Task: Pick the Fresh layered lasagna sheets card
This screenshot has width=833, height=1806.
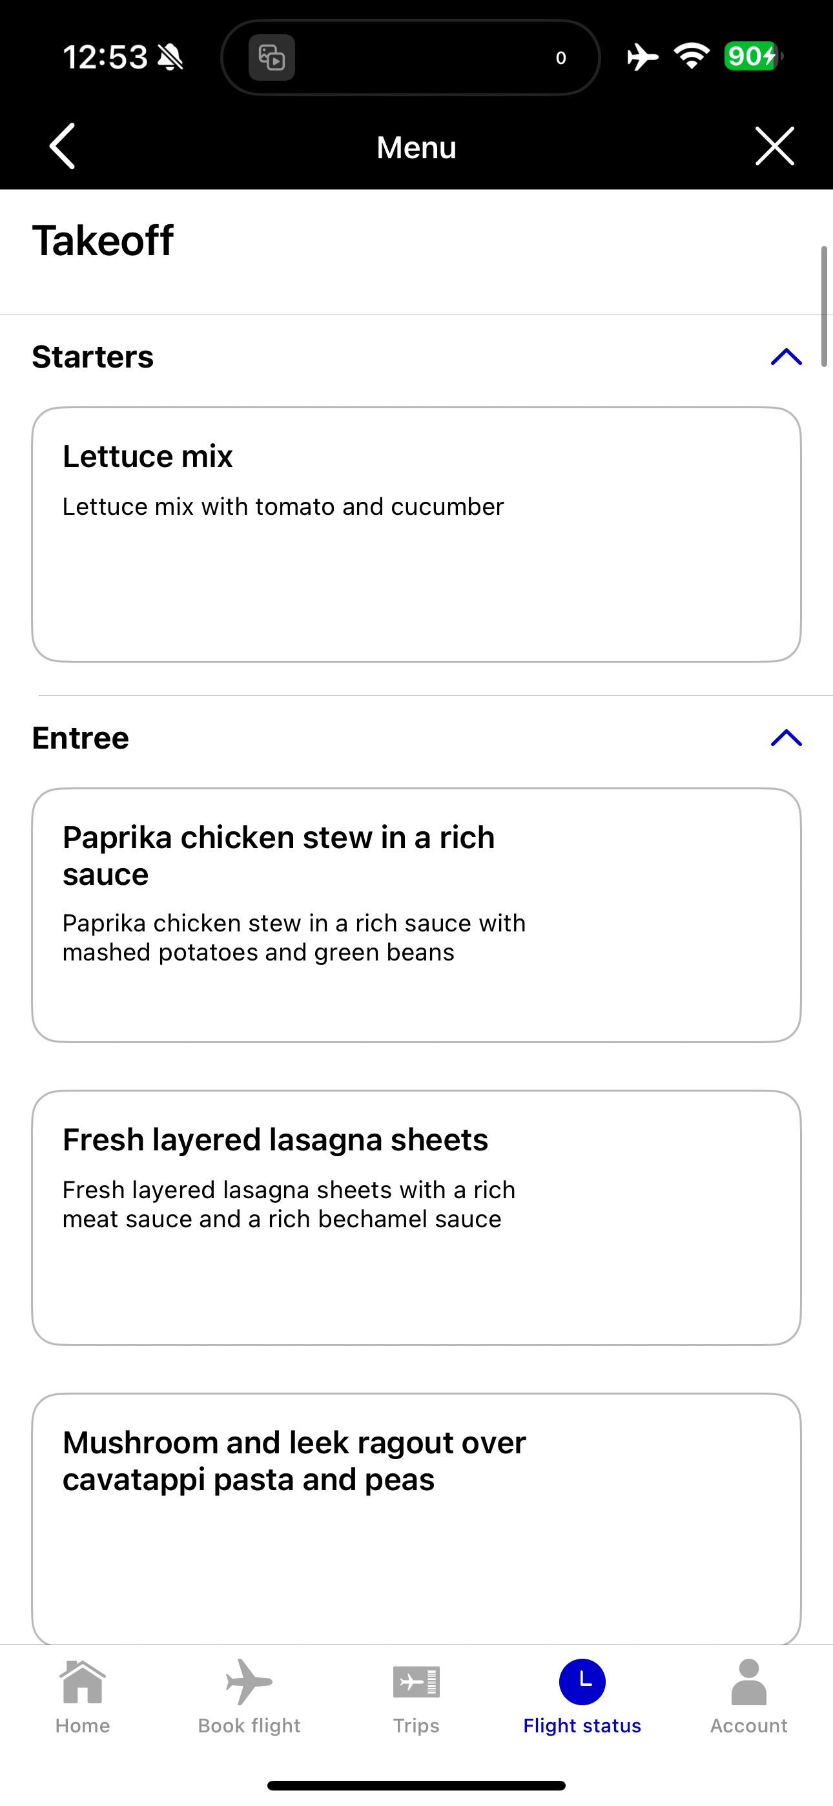Action: pyautogui.click(x=416, y=1217)
